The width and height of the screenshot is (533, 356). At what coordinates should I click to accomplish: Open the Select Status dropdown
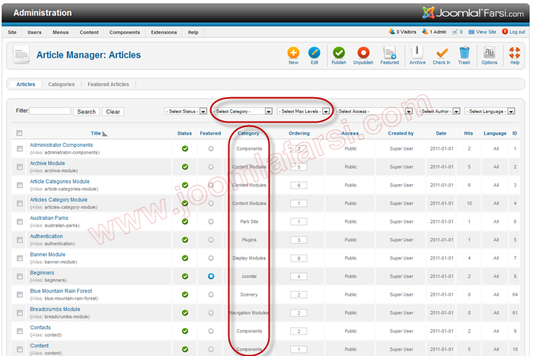click(186, 111)
